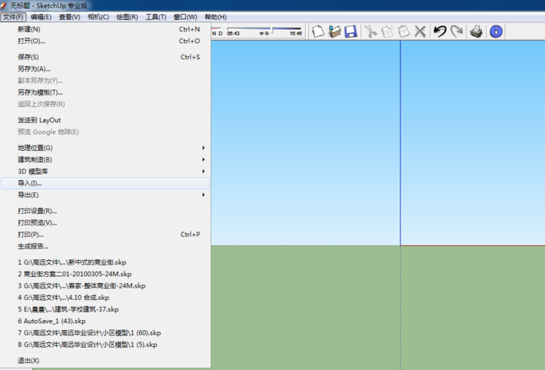This screenshot has width=545, height=370.
Task: Choose 另存为模板(T)... menu entry
Action: pyautogui.click(x=105, y=92)
